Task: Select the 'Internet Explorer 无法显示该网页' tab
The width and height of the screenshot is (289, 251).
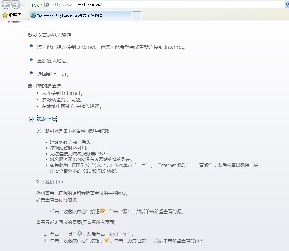Action: 79,16
